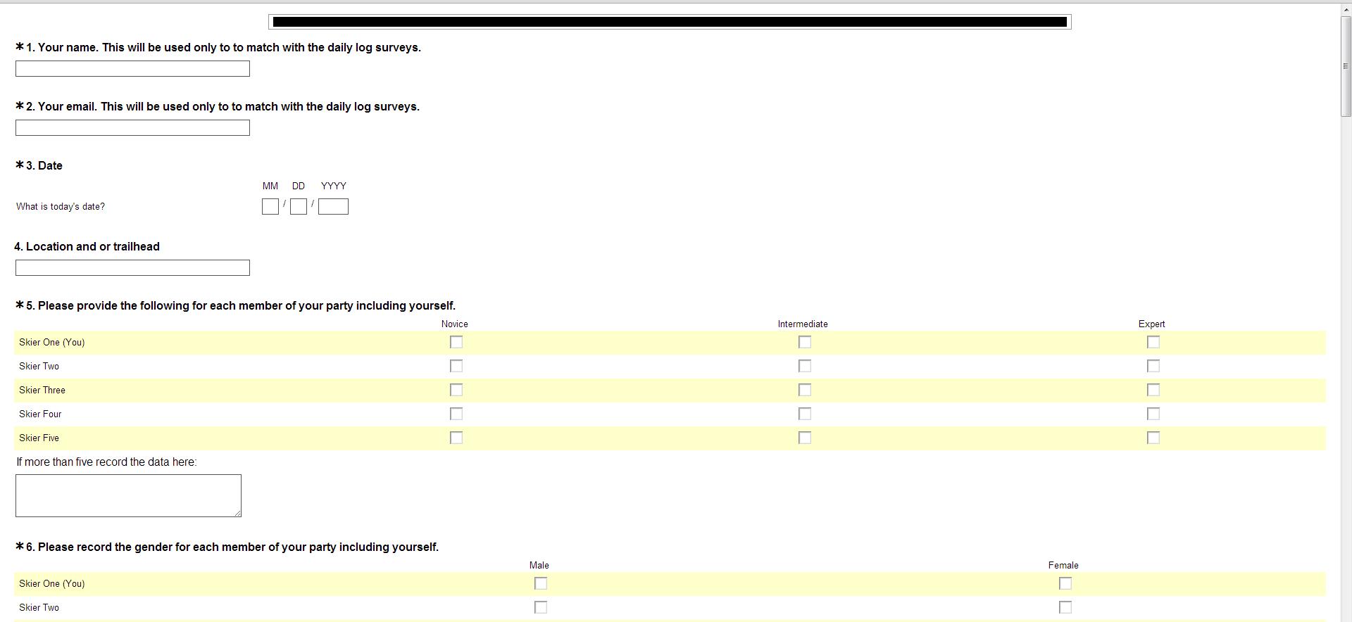Click the 'What is today's date?' label
The image size is (1352, 622).
pos(61,207)
